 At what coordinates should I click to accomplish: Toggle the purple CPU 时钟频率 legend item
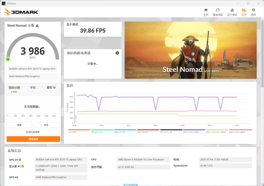click(194, 130)
